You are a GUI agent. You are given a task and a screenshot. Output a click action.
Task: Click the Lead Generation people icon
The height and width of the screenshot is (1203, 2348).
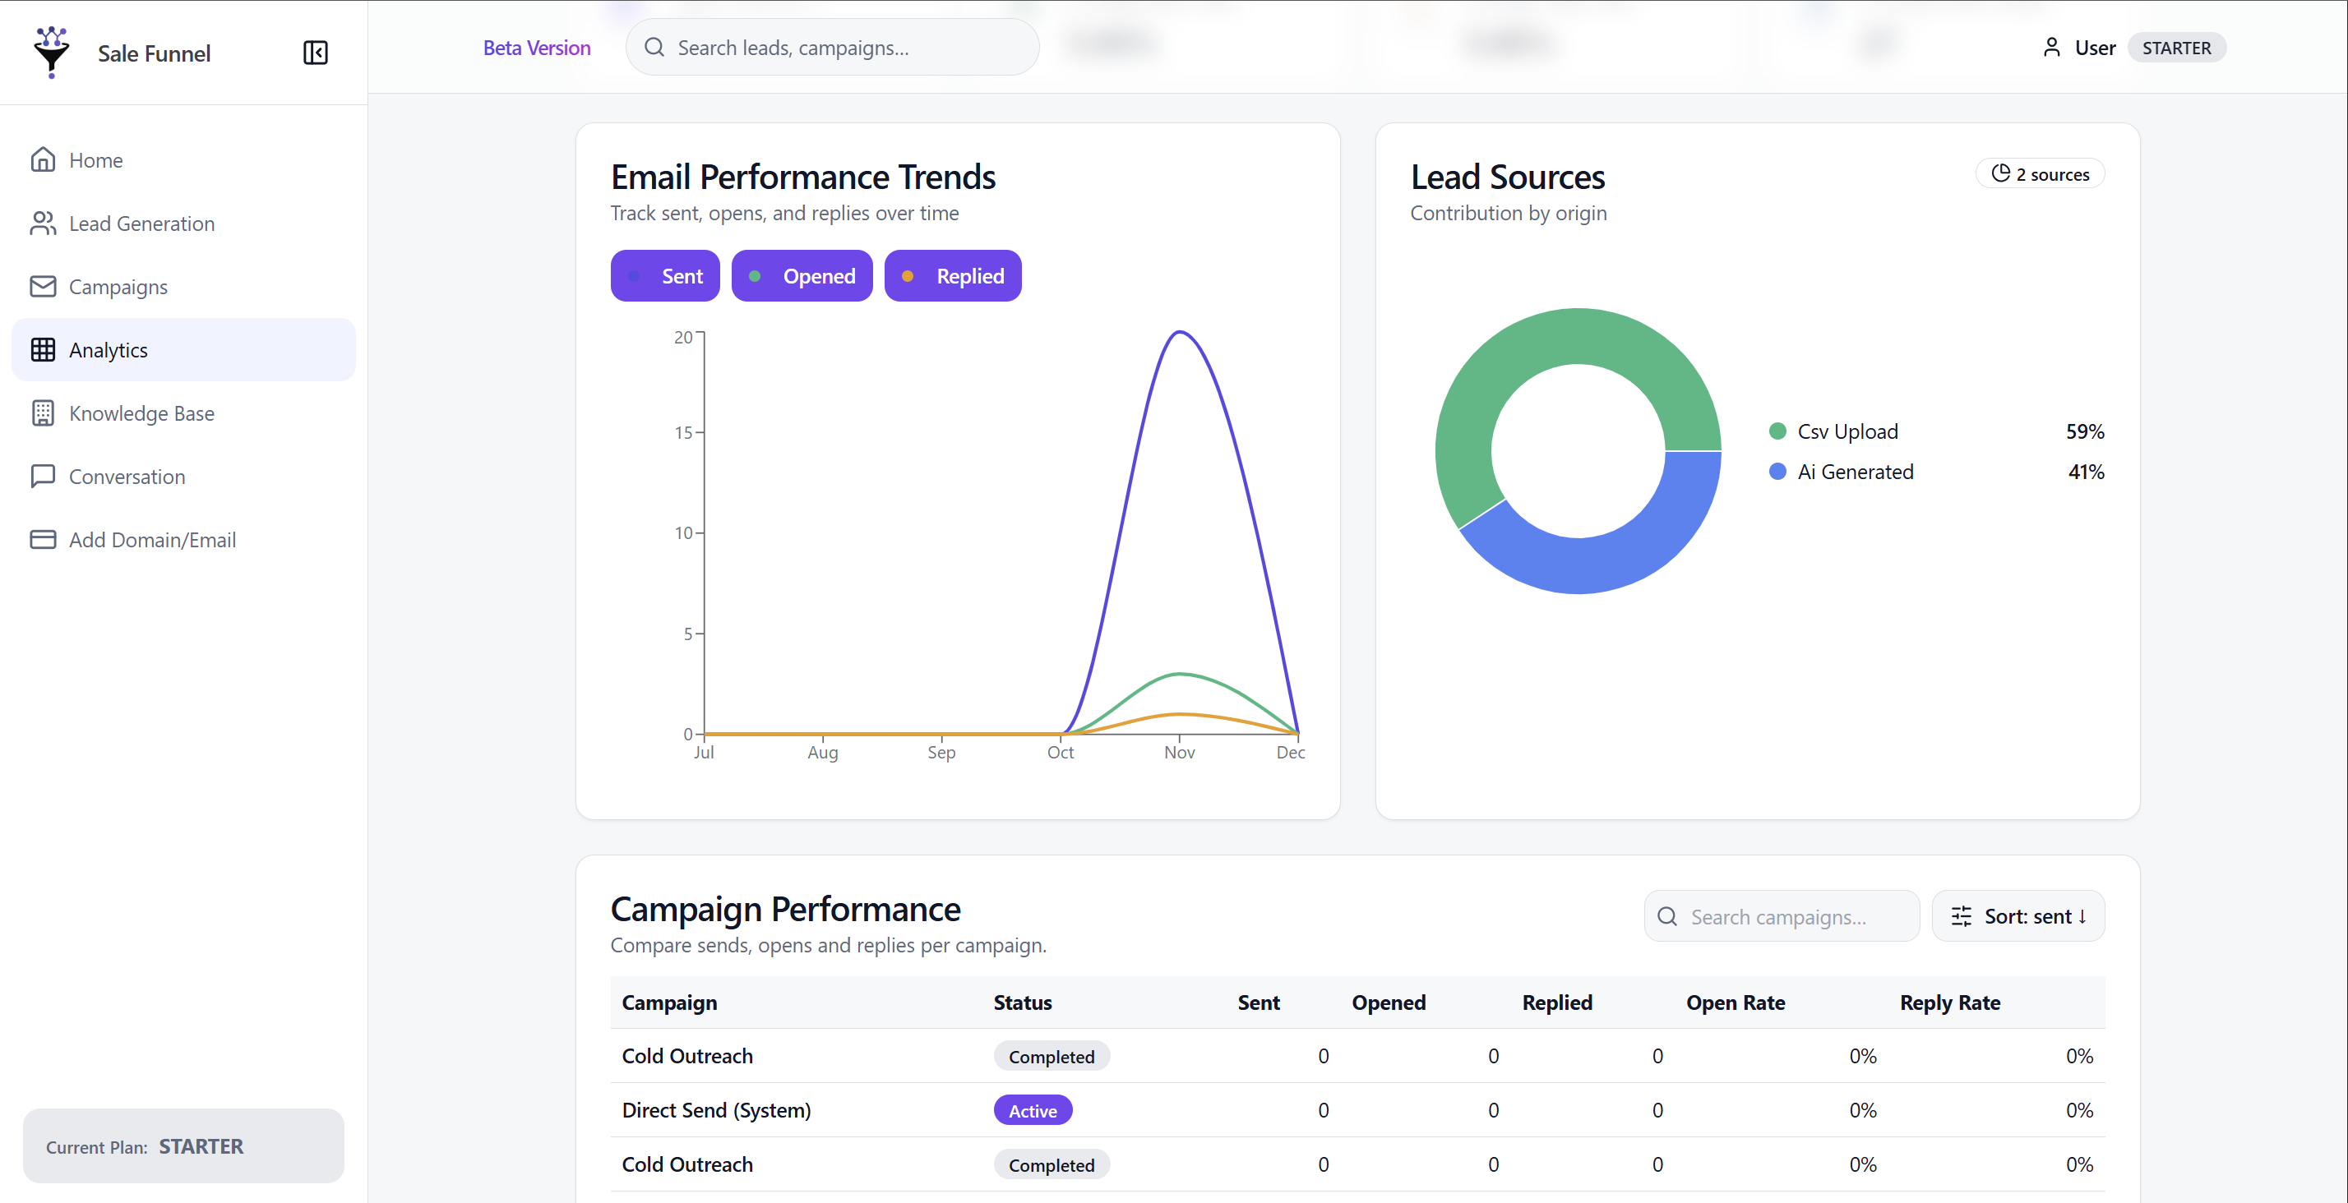43,224
